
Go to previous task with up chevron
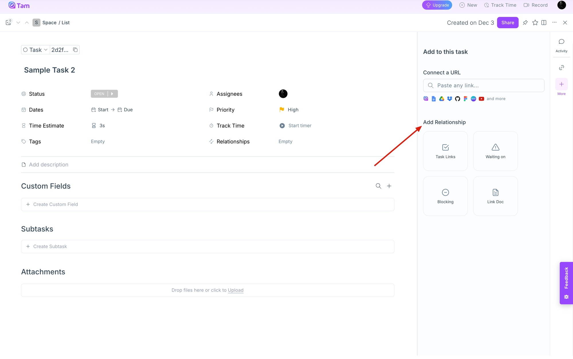(x=27, y=23)
